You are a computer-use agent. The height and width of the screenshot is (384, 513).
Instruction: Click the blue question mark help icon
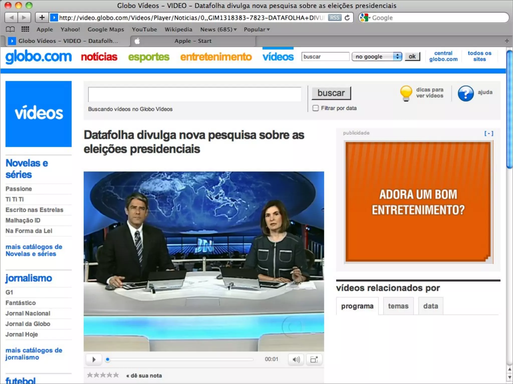(466, 93)
